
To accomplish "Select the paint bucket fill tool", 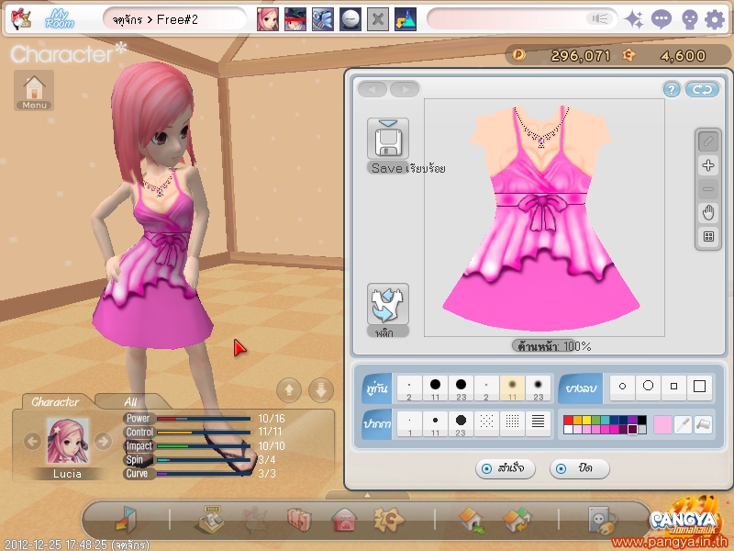I will (x=703, y=424).
